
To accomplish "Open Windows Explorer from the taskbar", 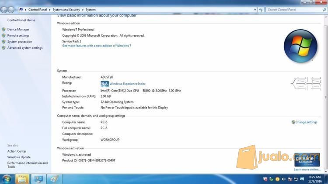I will coord(22,179).
